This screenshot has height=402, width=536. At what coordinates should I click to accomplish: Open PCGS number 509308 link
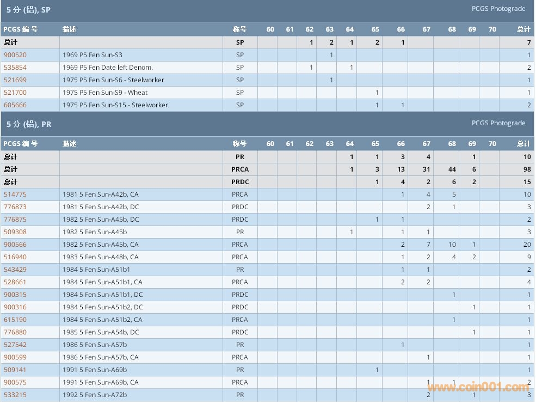click(x=15, y=232)
